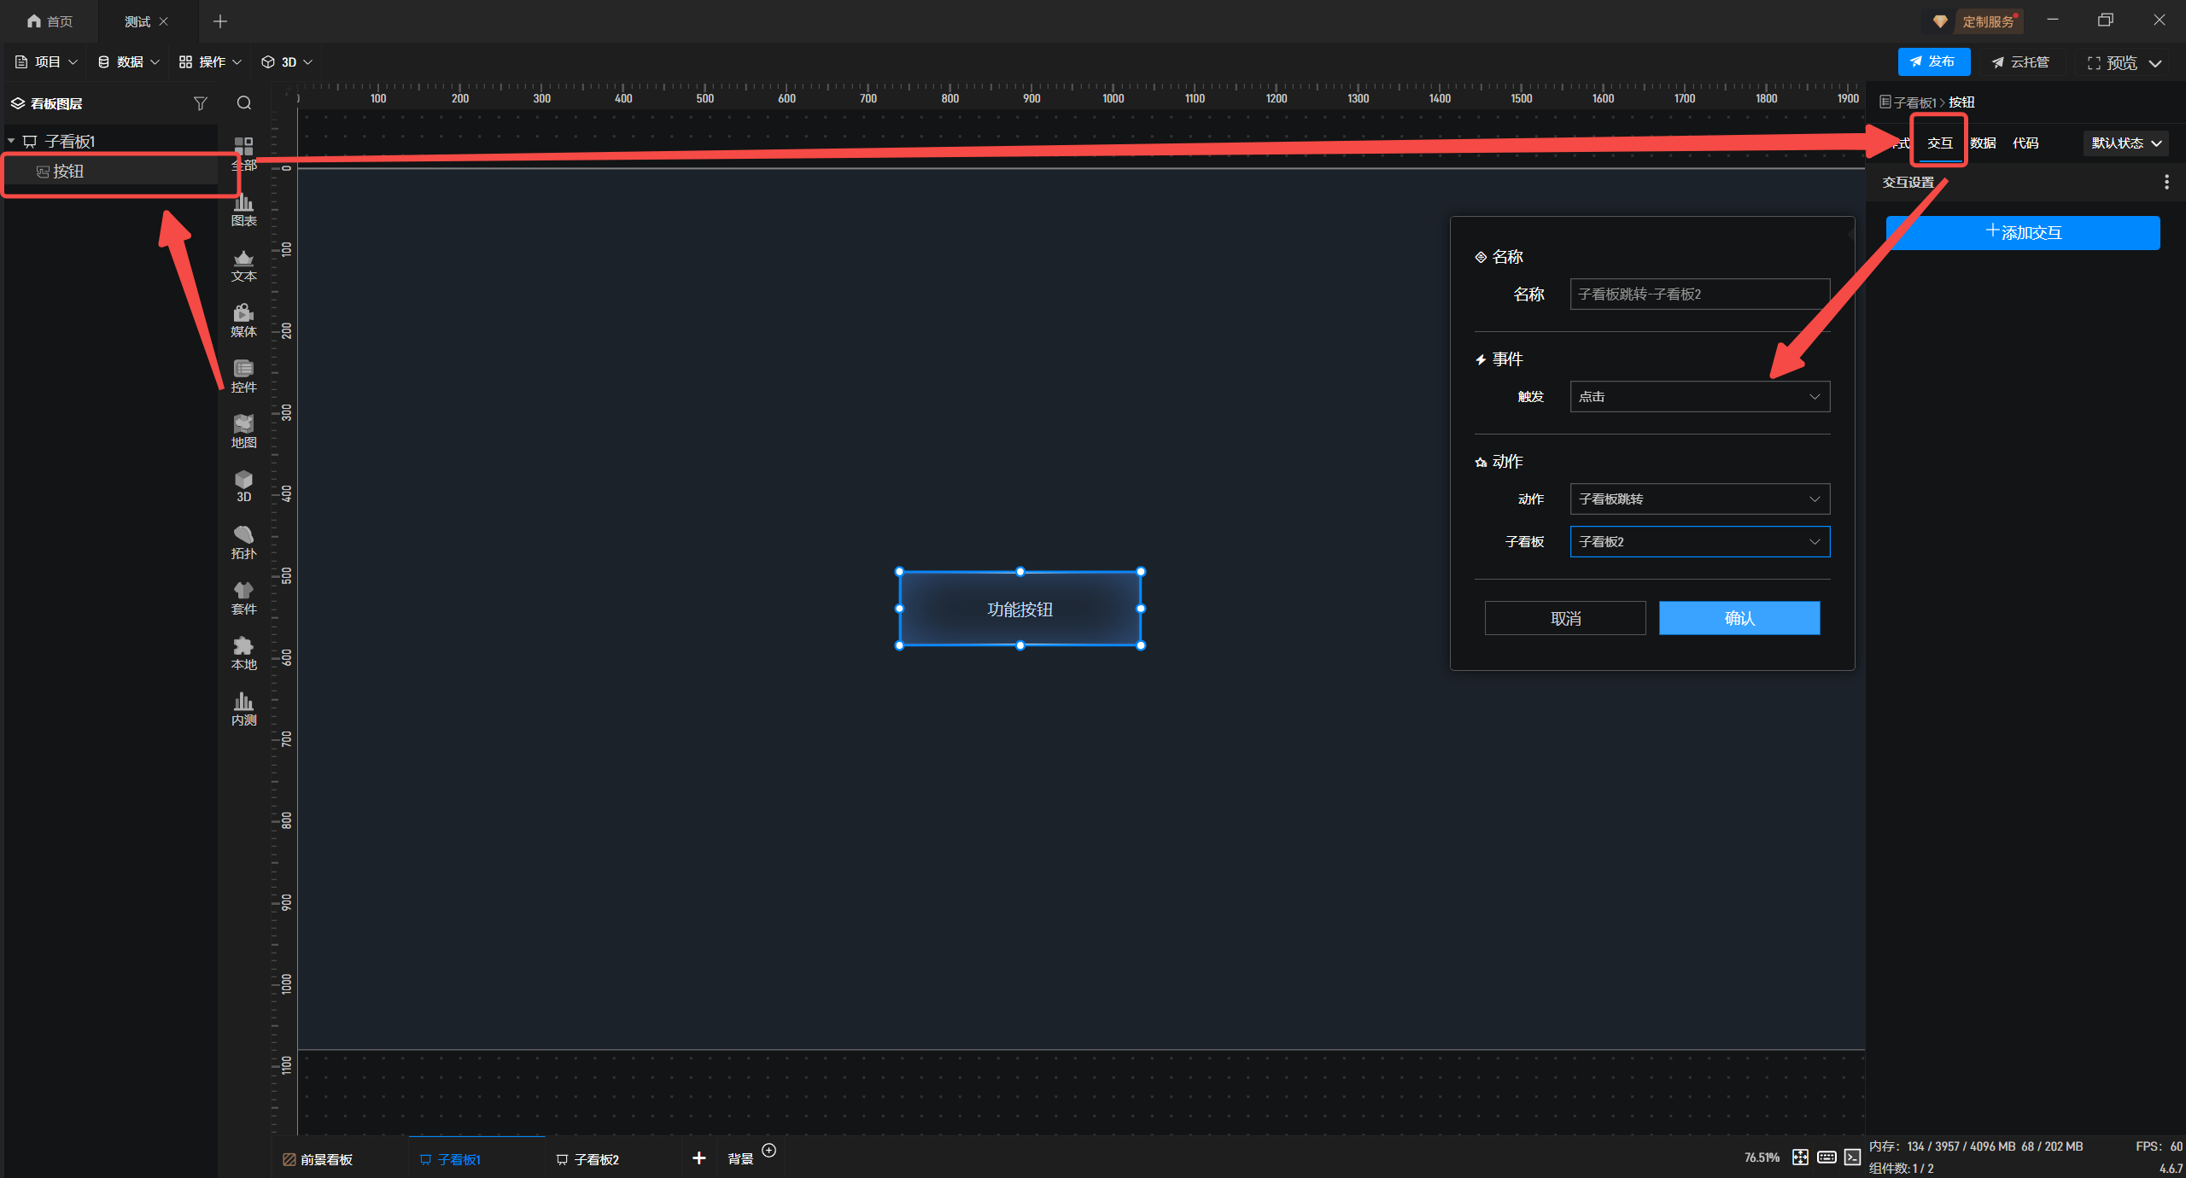2186x1178 pixels.
Task: Switch to the 数据 tab in properties
Action: [x=1983, y=143]
